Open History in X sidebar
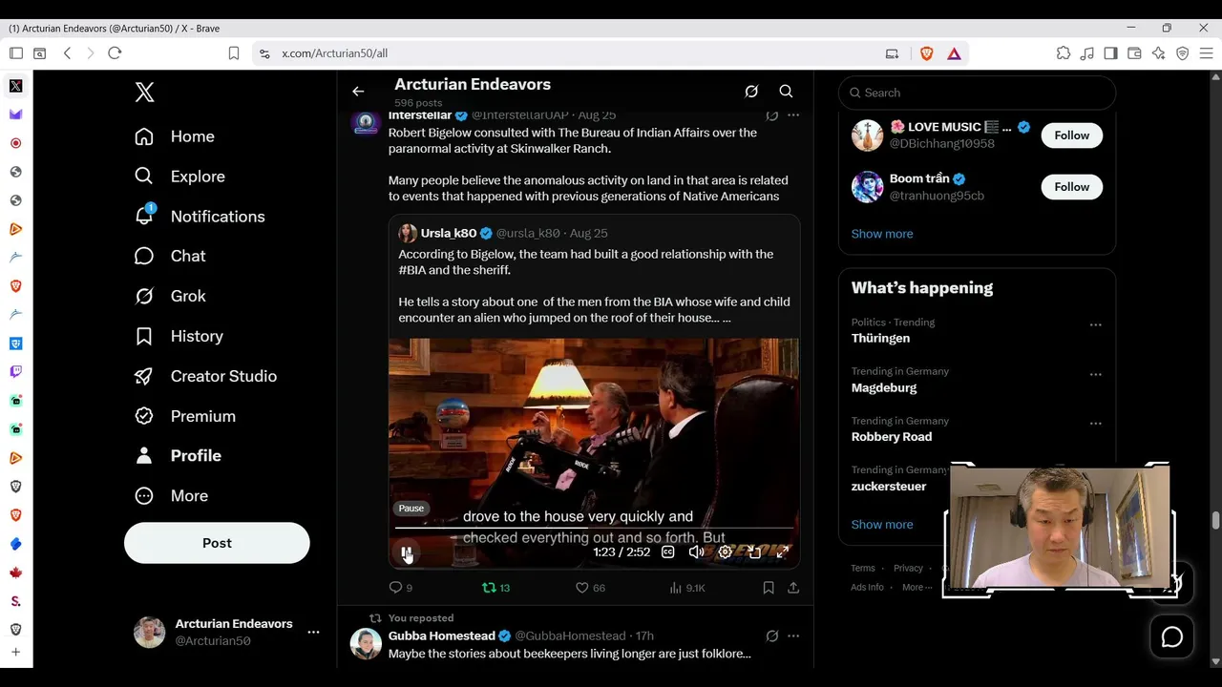 click(x=179, y=336)
